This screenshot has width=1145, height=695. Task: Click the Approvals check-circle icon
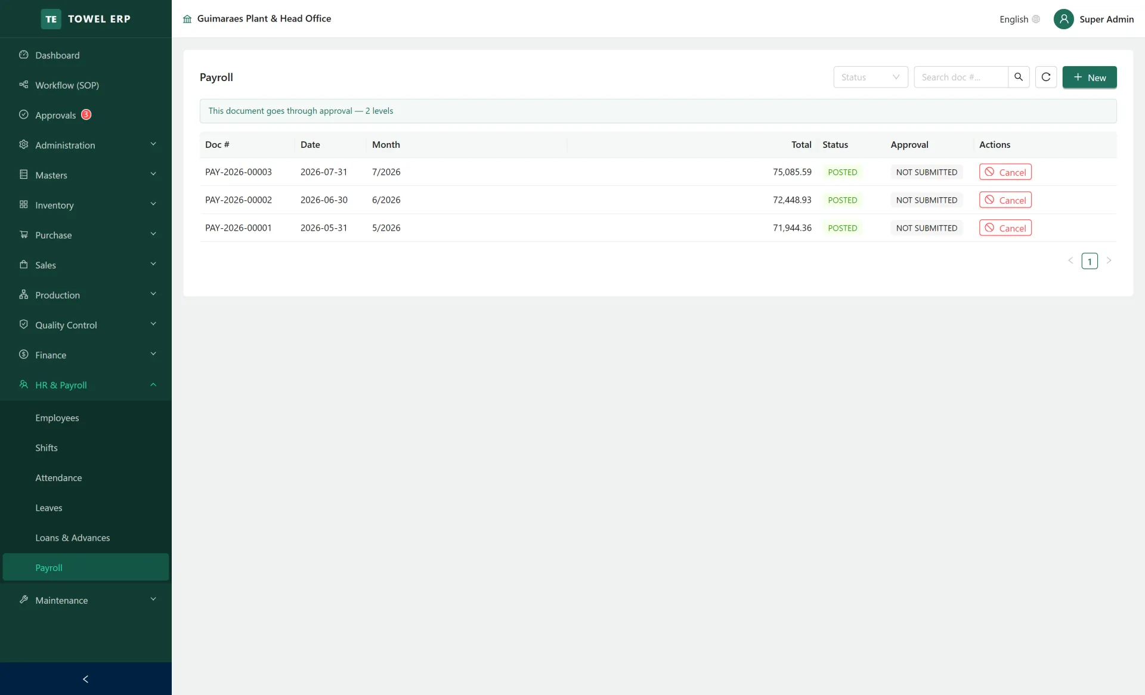(24, 114)
